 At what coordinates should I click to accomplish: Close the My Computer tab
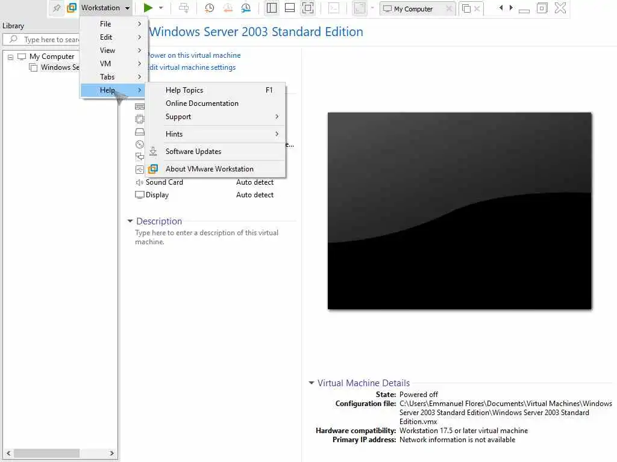(448, 8)
